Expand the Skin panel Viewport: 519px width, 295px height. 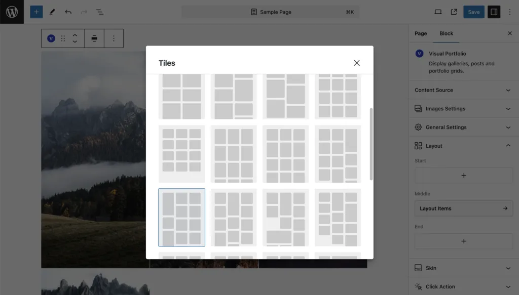463,268
